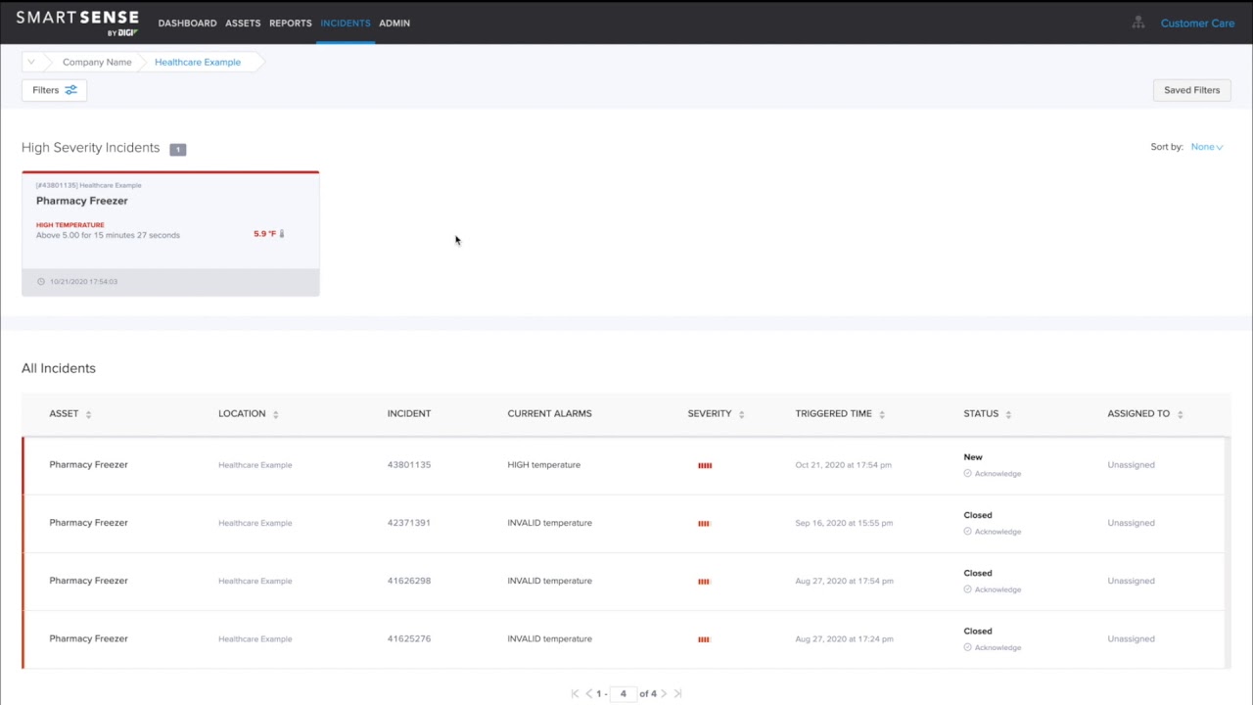Click New status of incident 43801135
Viewport: 1253px width, 705px height.
coord(973,457)
